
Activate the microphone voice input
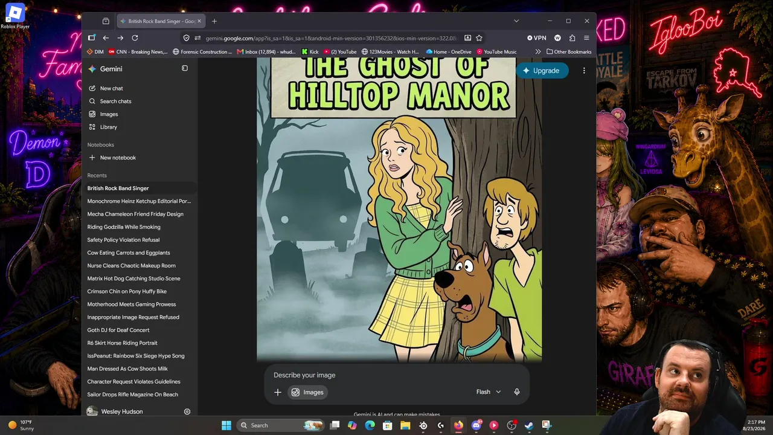[517, 392]
